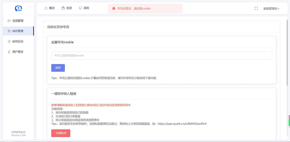Click the 夸克未登录，请检查cookie notification
Image resolution: width=290 pixels, height=142 pixels.
pyautogui.click(x=145, y=8)
